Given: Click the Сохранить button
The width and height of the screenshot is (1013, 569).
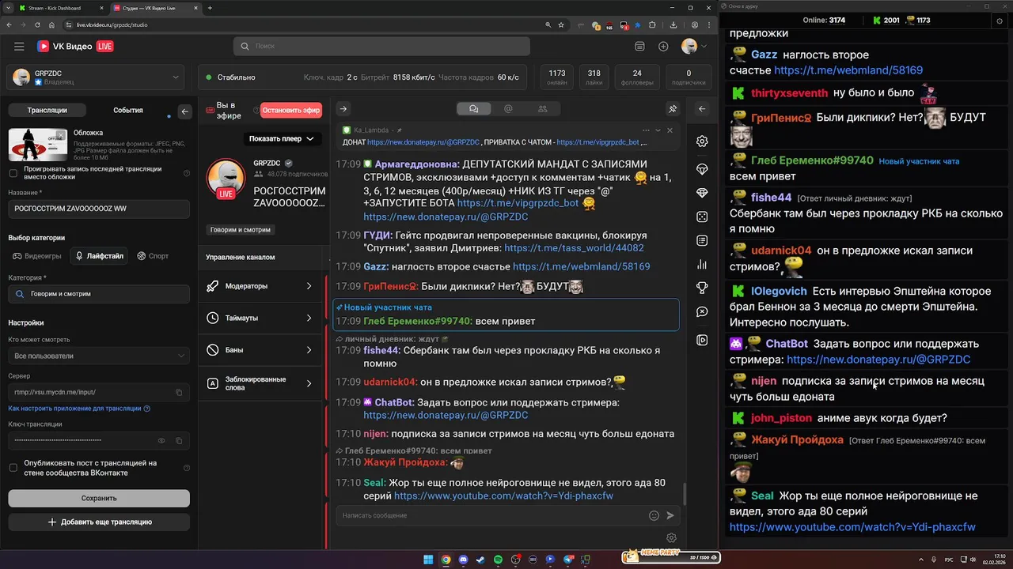Looking at the screenshot, I should [x=99, y=498].
